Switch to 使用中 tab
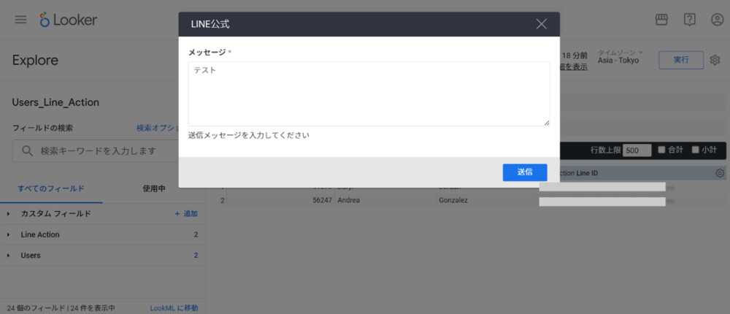The height and width of the screenshot is (314, 730). tap(153, 188)
